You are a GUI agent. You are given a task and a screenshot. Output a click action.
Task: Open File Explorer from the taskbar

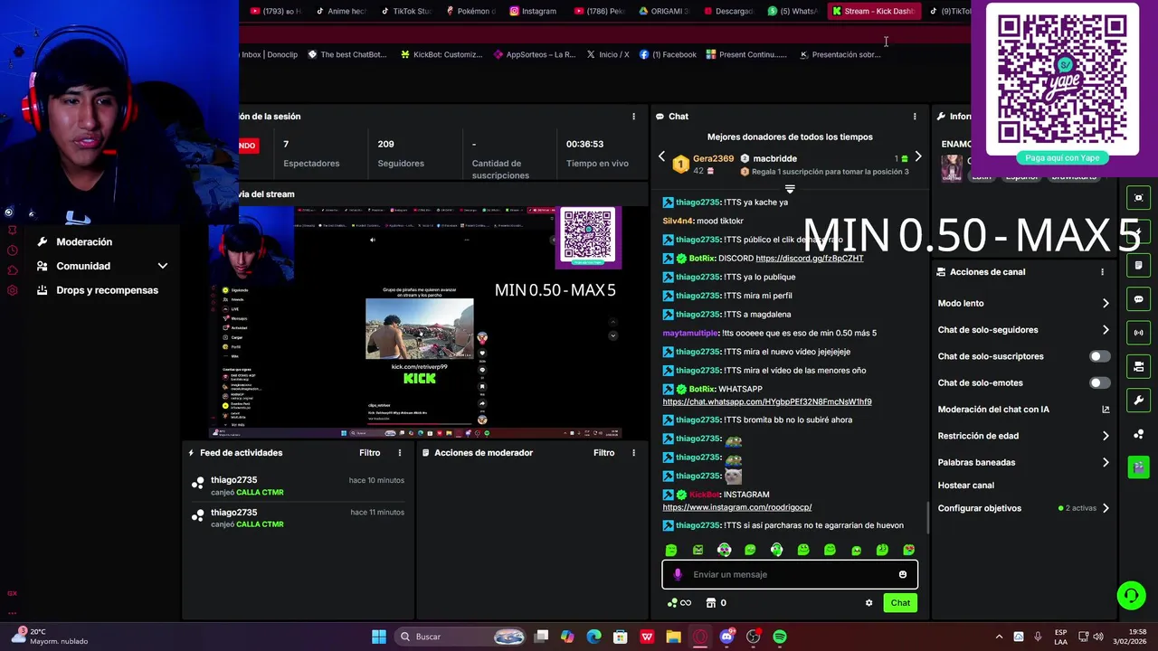673,637
